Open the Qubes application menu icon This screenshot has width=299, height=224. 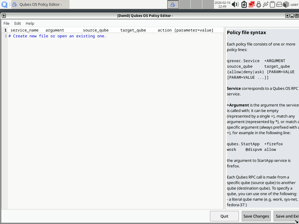4,4
